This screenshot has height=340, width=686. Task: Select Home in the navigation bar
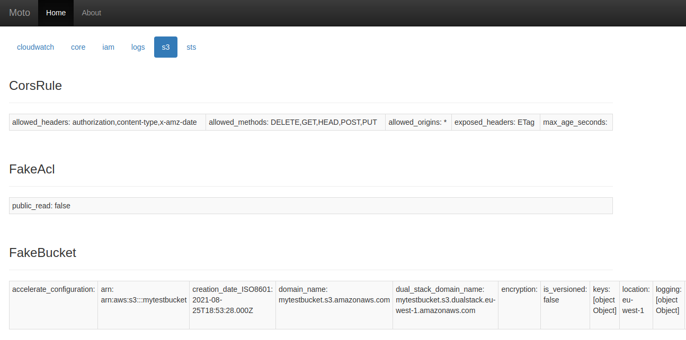click(56, 13)
